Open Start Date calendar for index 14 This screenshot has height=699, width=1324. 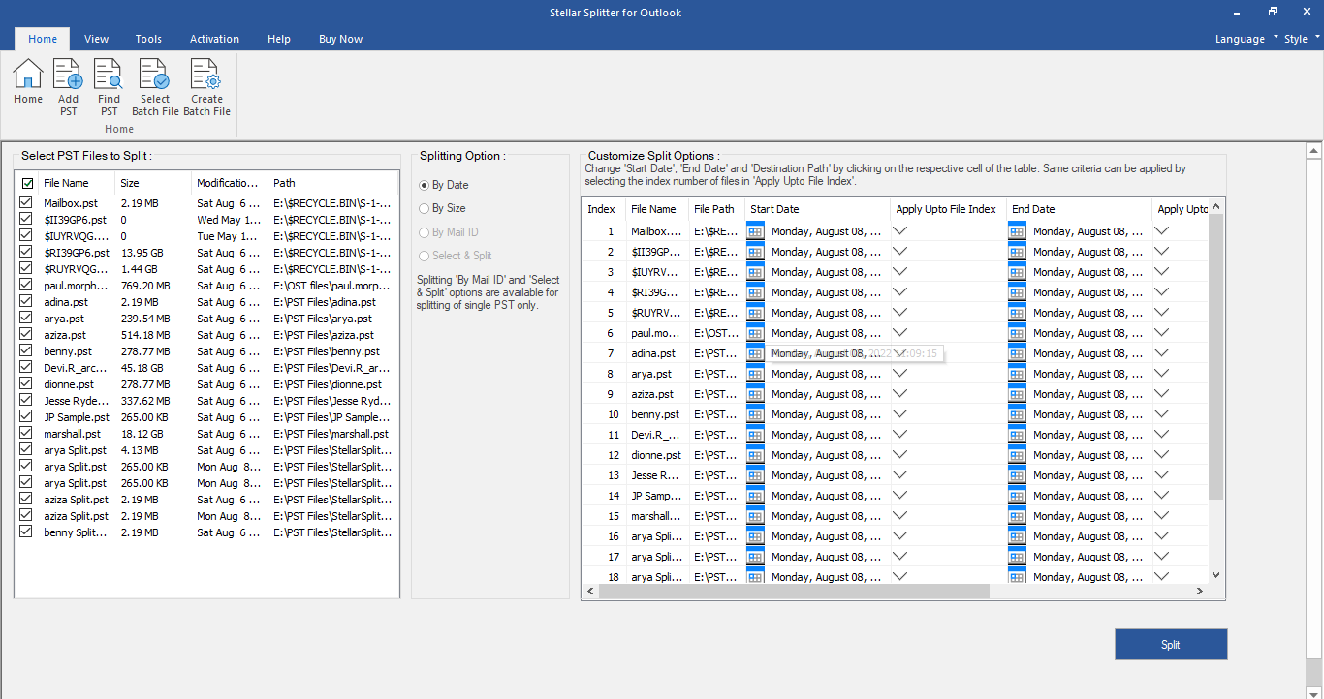pyautogui.click(x=756, y=496)
